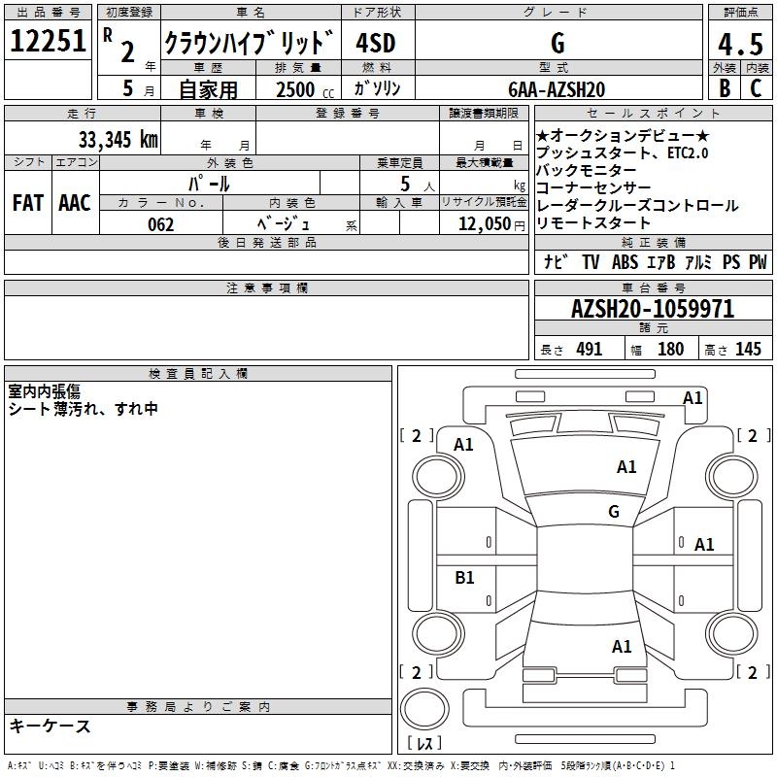The image size is (777, 777).
Task: Click the FAT shift type cell
Action: (28, 202)
